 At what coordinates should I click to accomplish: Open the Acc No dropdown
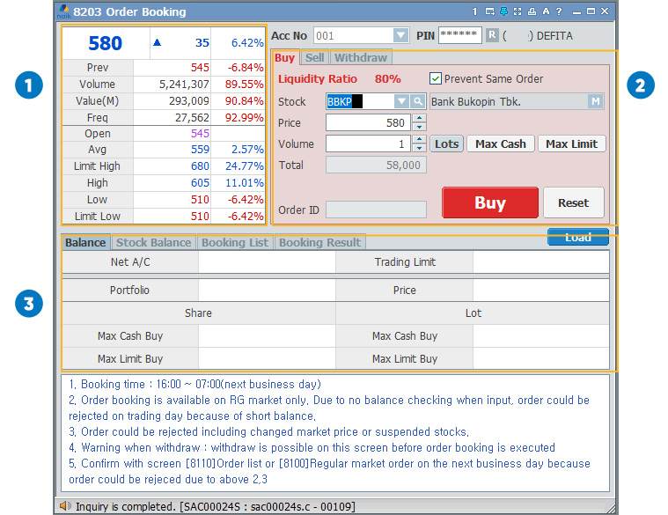pos(400,35)
